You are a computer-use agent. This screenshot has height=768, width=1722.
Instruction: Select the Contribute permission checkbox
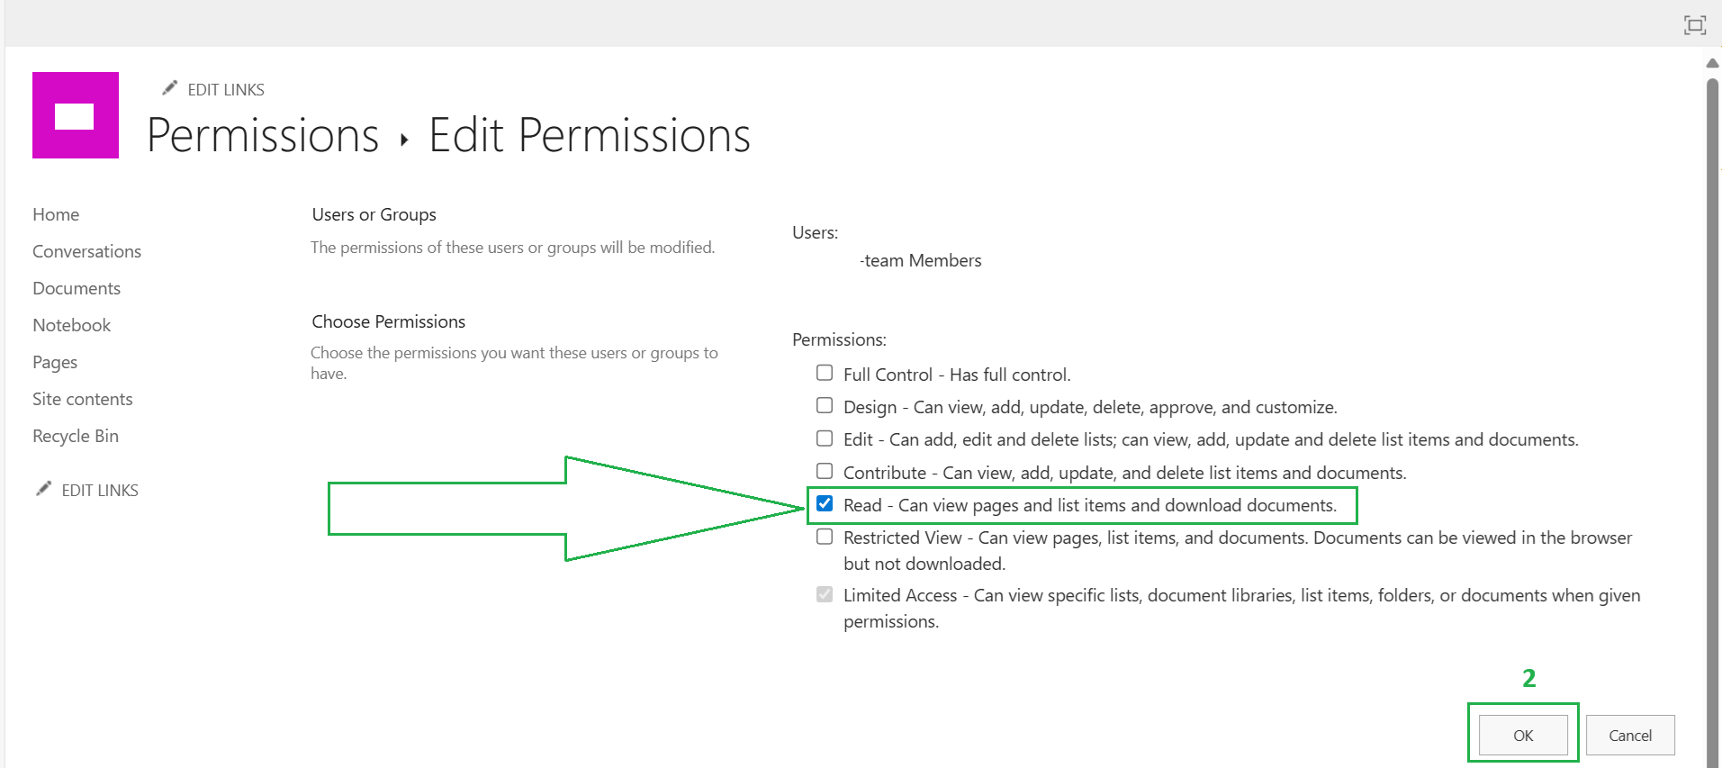(x=825, y=471)
